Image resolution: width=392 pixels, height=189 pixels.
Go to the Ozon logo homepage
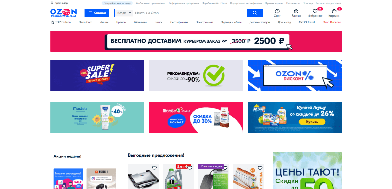pos(64,13)
